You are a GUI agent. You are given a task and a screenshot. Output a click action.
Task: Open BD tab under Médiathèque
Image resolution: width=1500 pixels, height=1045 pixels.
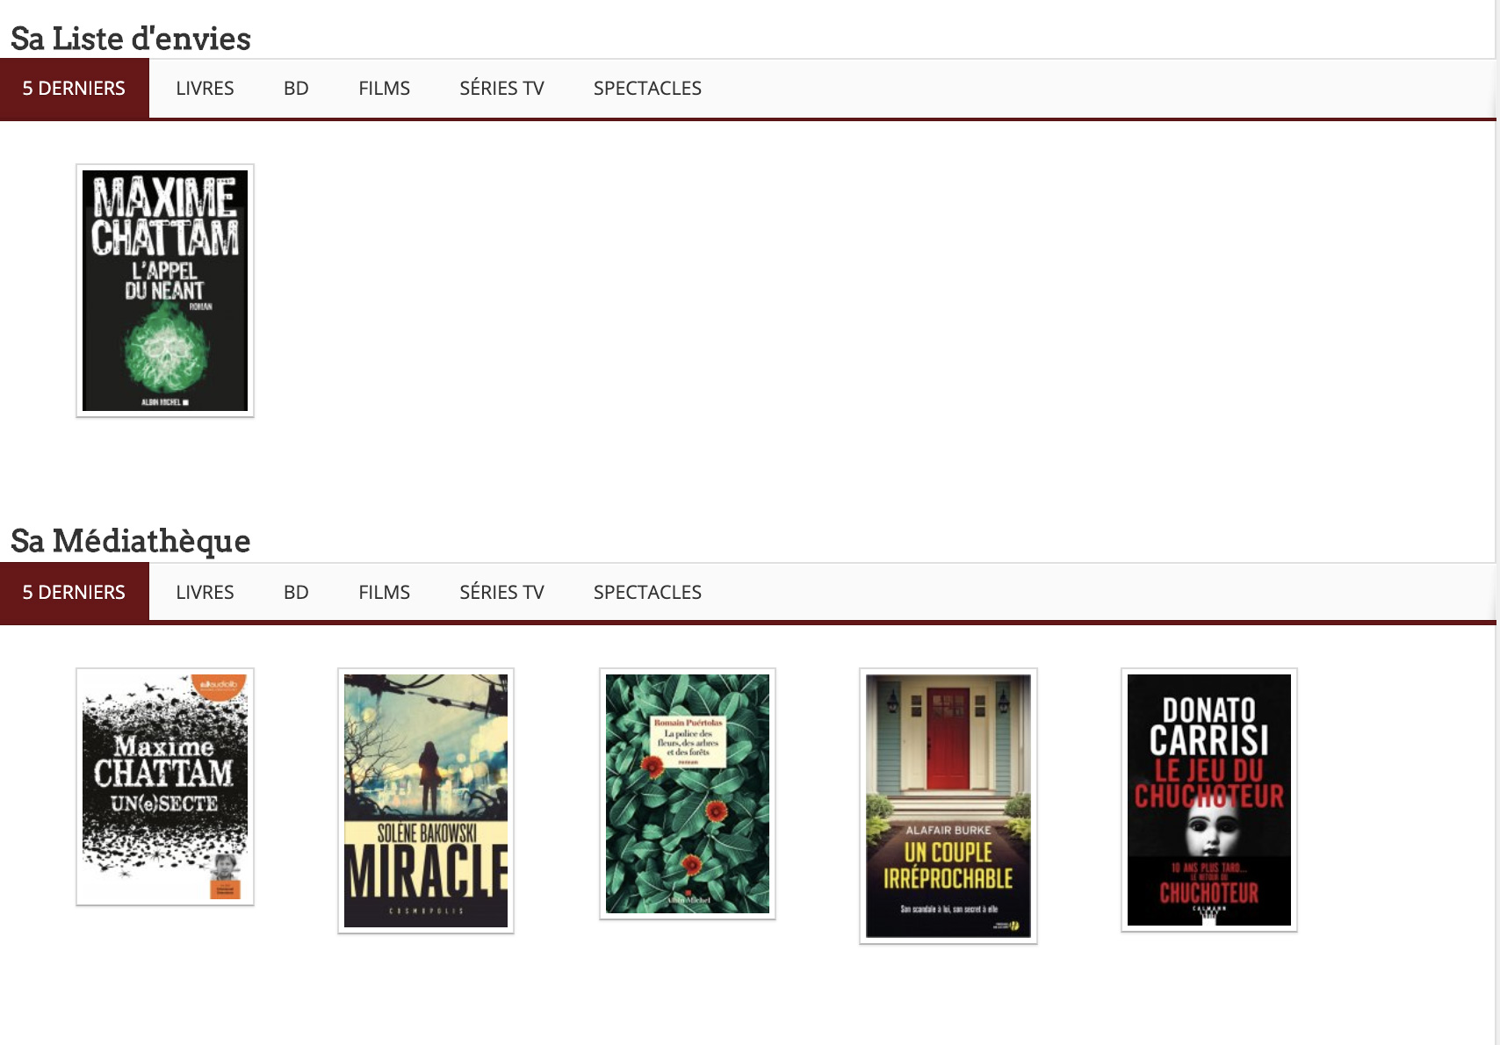296,593
